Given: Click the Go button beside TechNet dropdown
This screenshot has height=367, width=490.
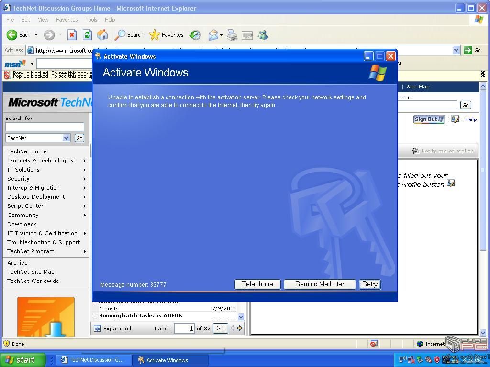Looking at the screenshot, I should [79, 138].
